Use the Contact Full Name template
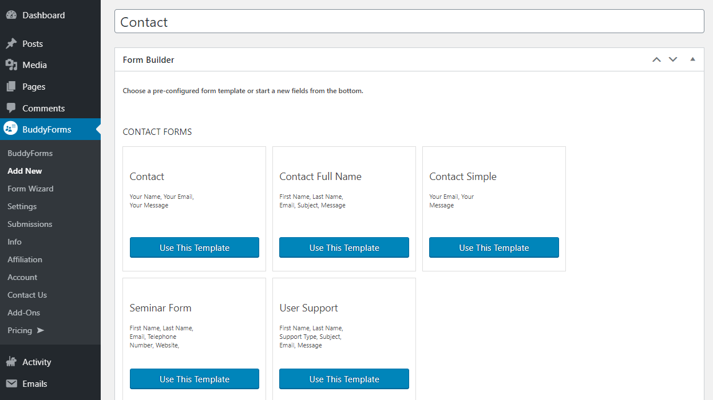Image resolution: width=713 pixels, height=400 pixels. (344, 247)
